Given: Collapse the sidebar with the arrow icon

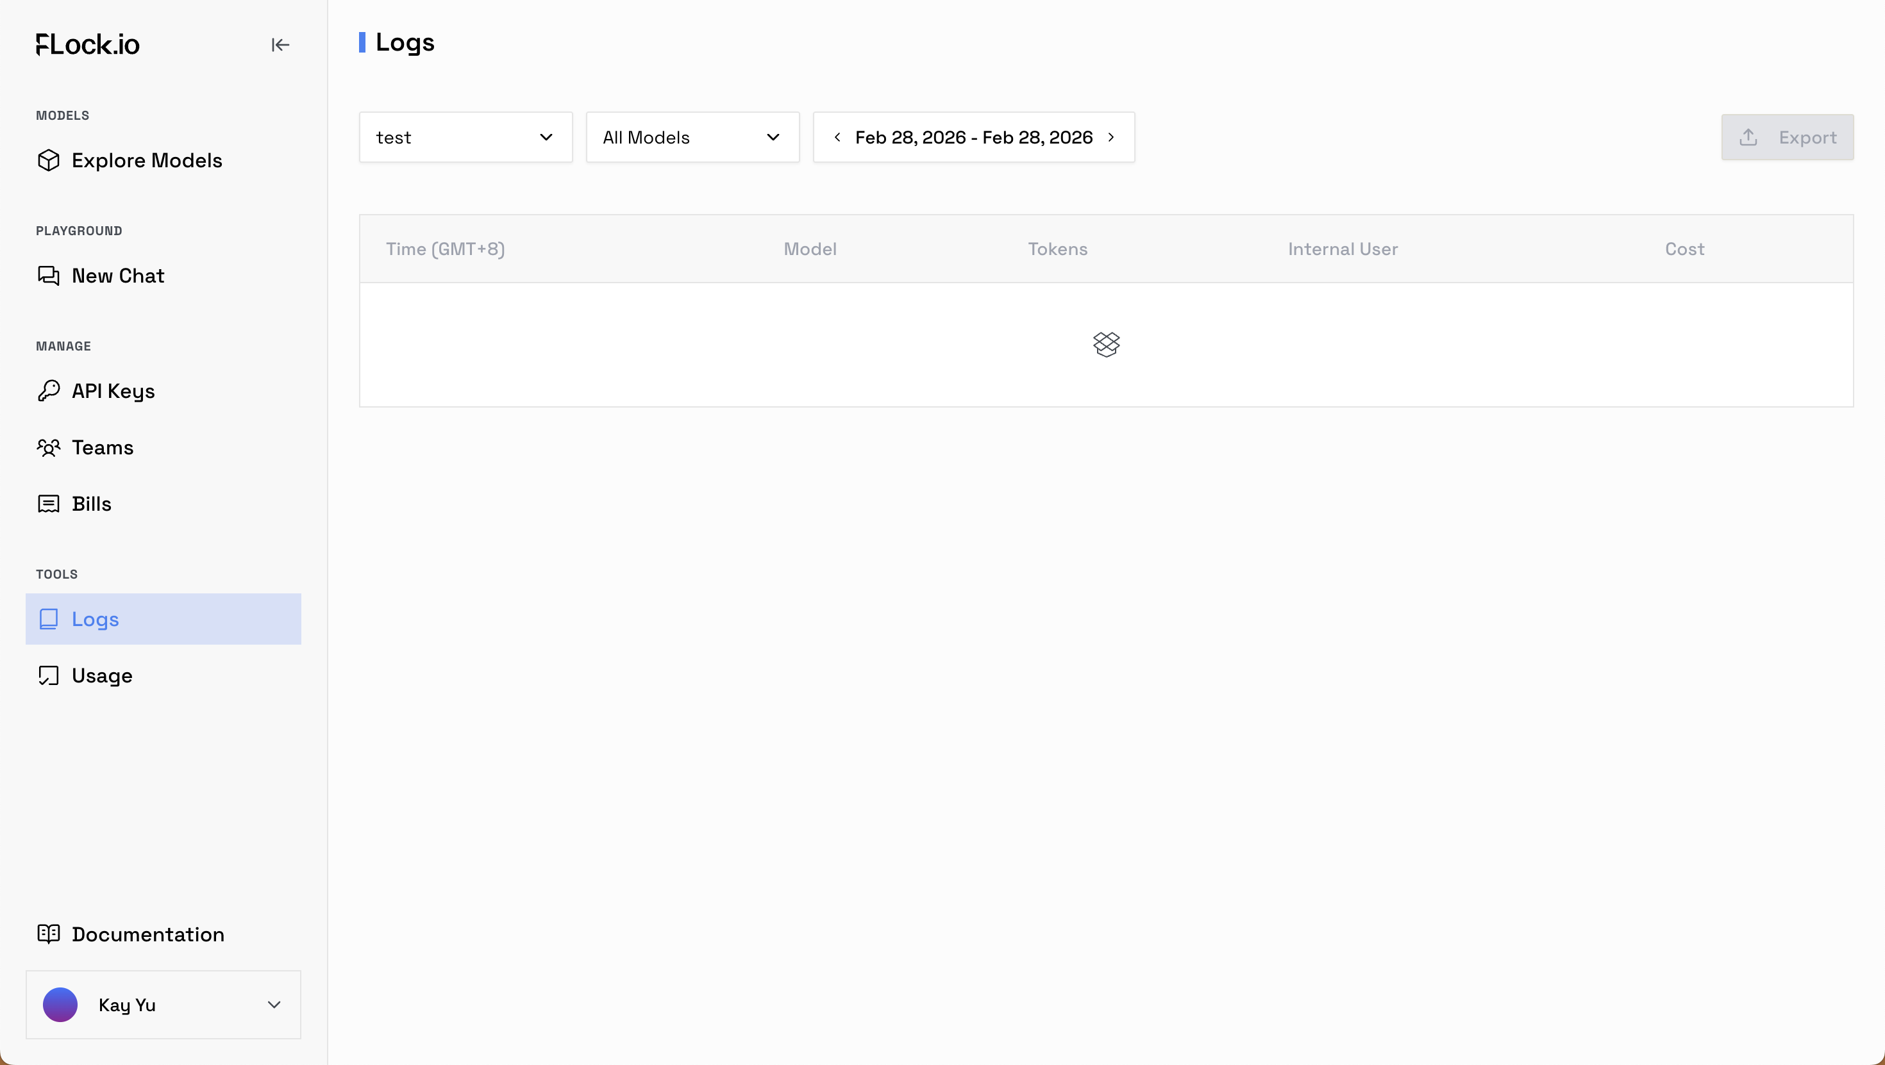Looking at the screenshot, I should pyautogui.click(x=280, y=45).
